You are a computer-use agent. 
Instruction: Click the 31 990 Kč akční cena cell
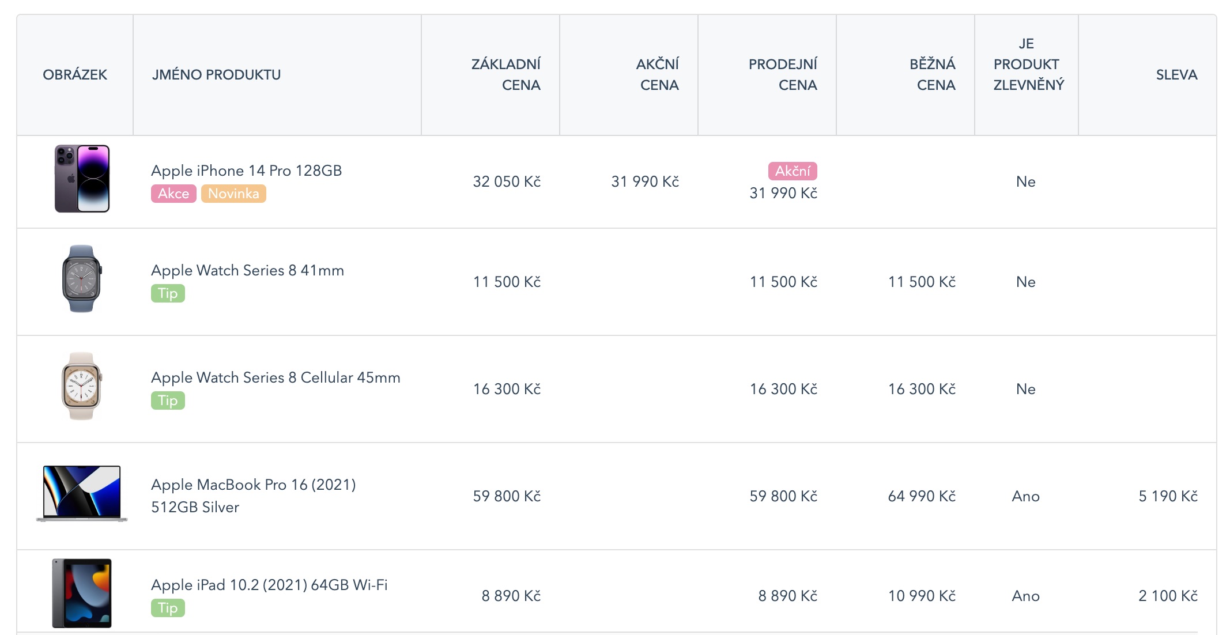pos(645,182)
